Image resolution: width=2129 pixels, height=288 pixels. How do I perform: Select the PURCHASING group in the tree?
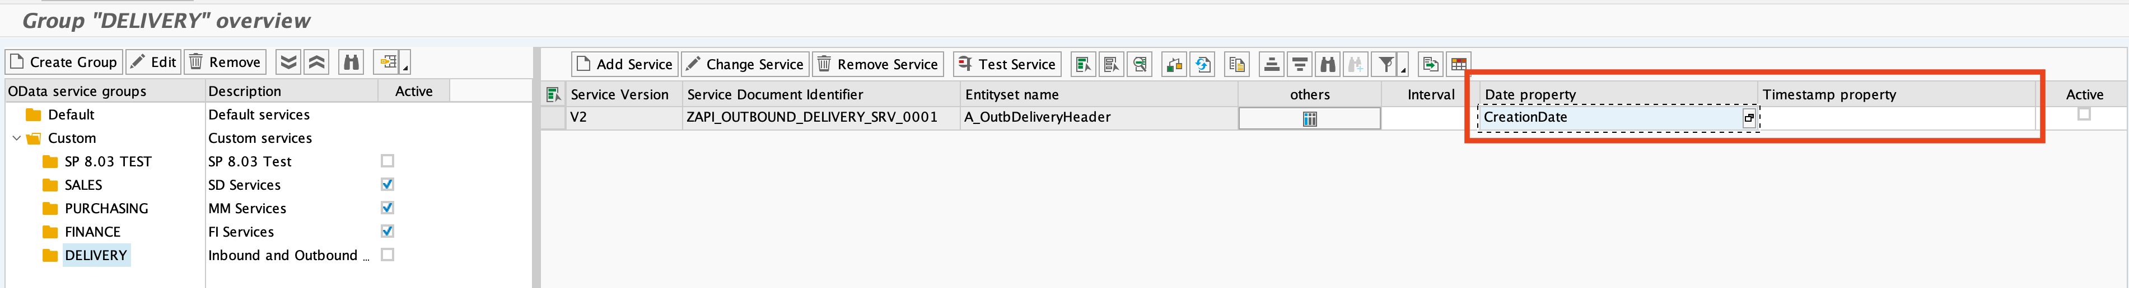click(106, 208)
